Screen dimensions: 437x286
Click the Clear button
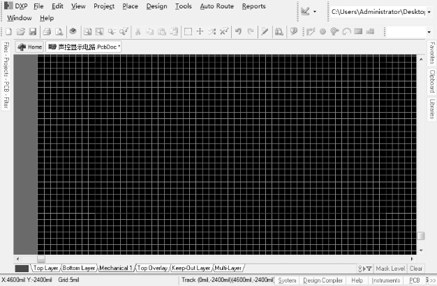pyautogui.click(x=416, y=269)
